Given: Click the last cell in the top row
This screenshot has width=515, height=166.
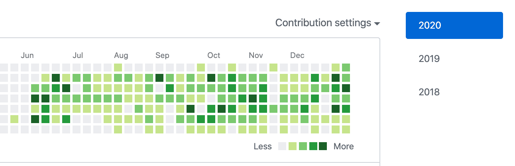Looking at the screenshot, I should point(346,67).
